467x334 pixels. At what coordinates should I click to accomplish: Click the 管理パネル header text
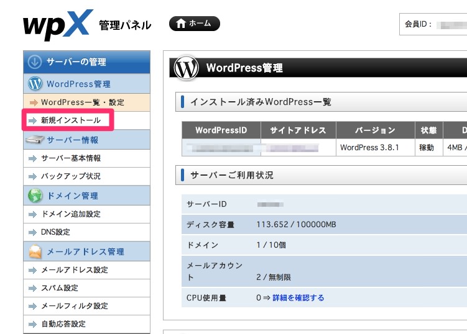pyautogui.click(x=125, y=25)
